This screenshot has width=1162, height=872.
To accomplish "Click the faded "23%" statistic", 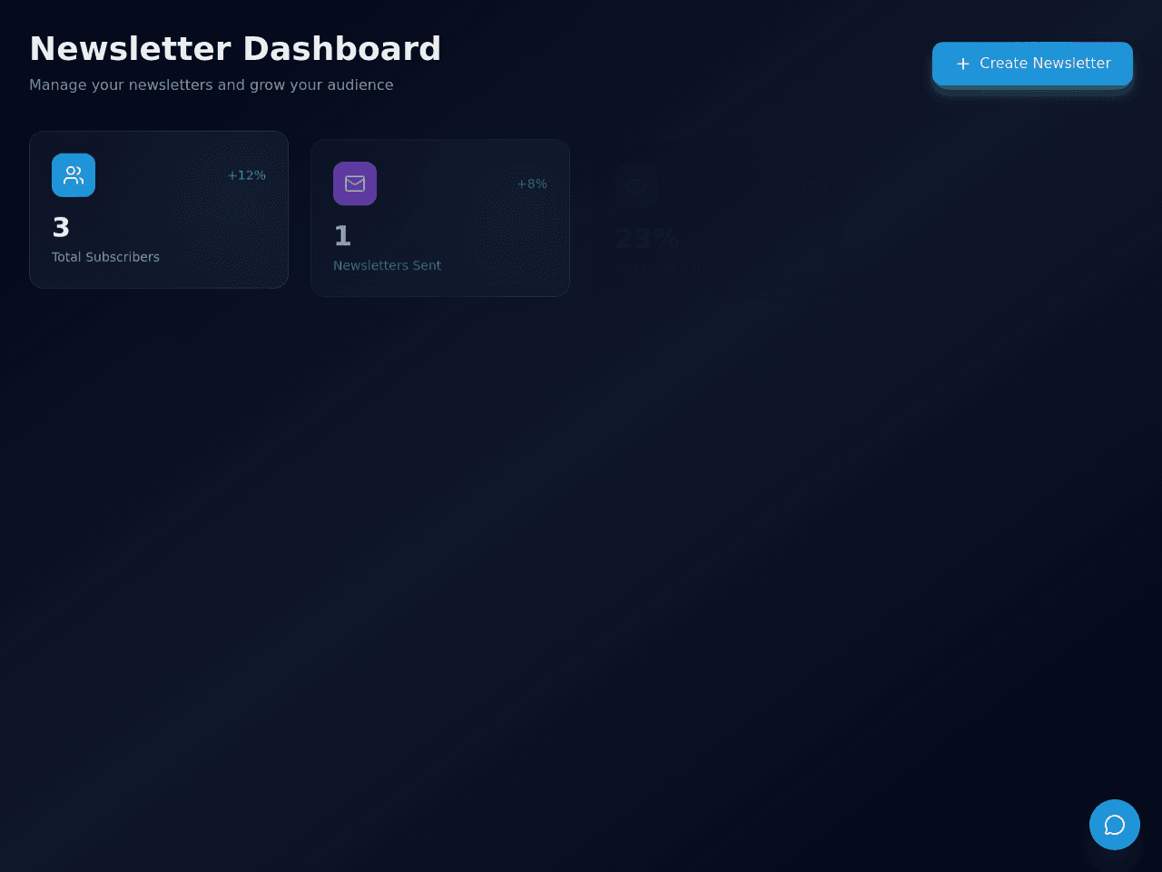I will (x=647, y=239).
